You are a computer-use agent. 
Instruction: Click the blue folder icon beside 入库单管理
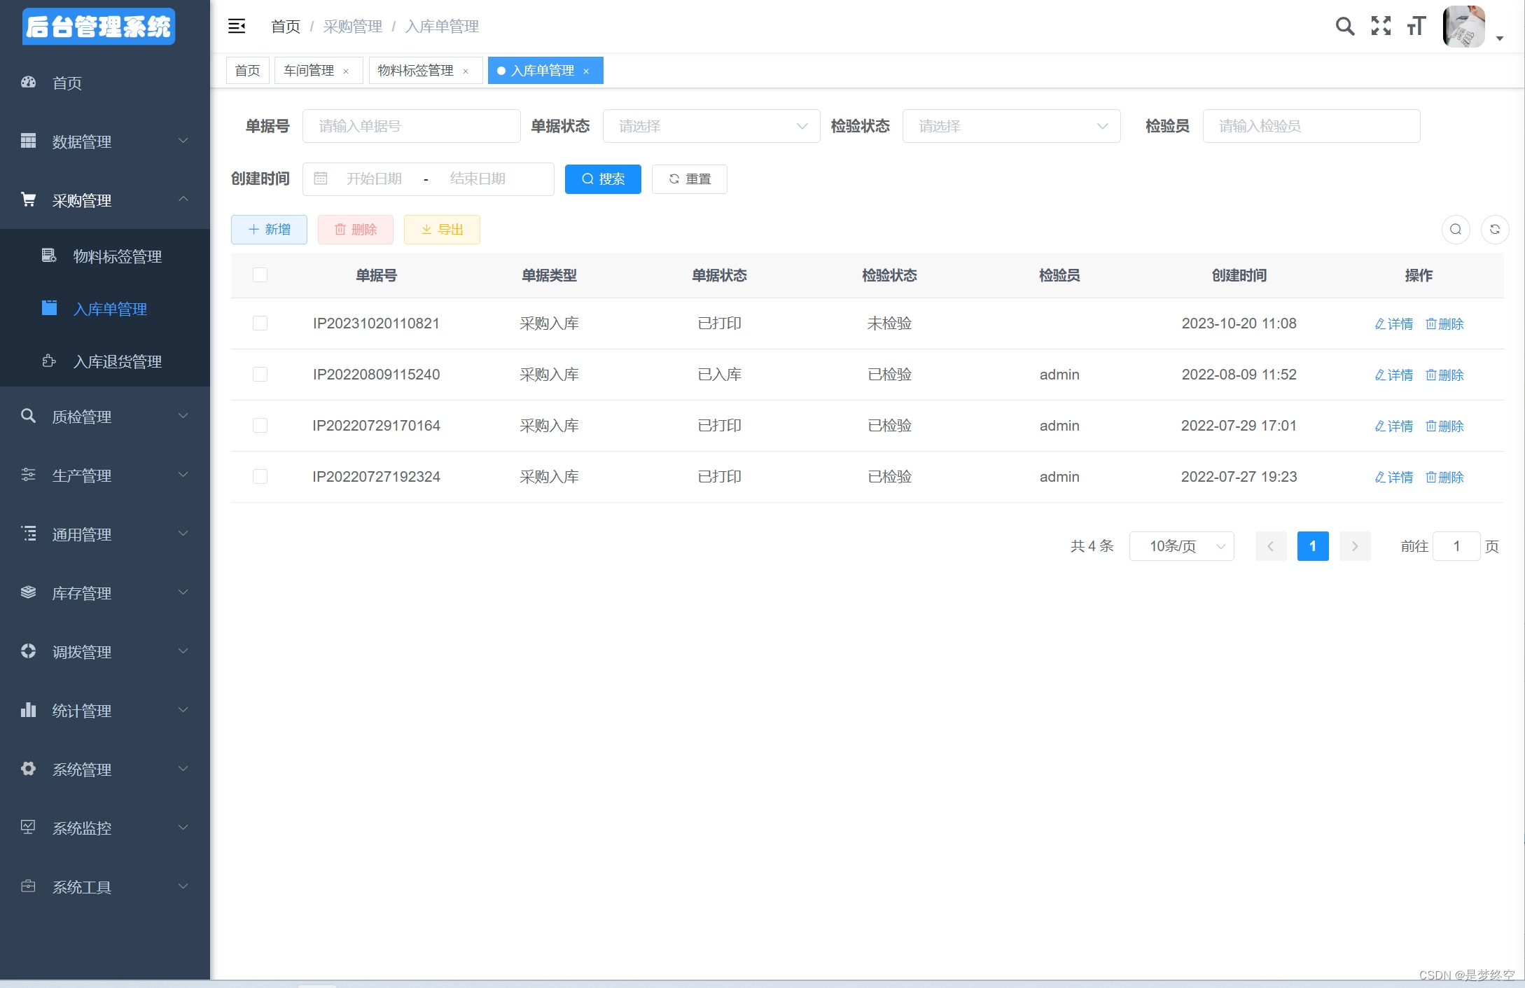point(49,308)
